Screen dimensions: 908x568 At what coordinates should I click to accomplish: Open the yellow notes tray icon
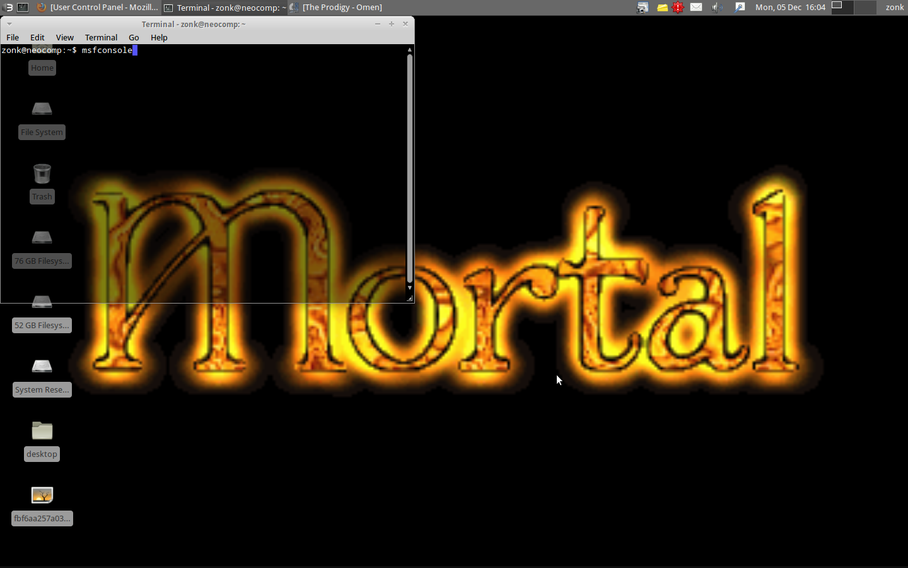pos(662,8)
